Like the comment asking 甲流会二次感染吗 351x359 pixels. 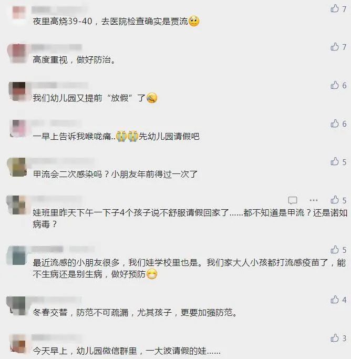pos(335,162)
